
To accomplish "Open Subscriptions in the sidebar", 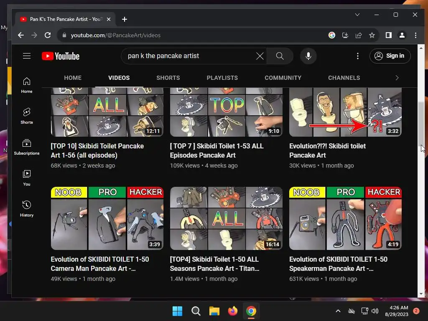I will (27, 147).
